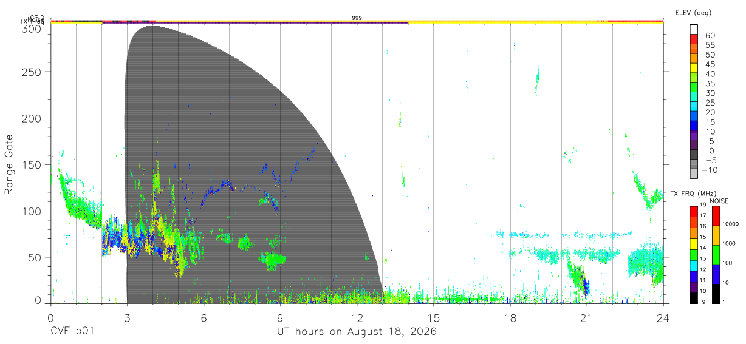Screen dimensions: 746x344
Task: Click the '60' label on elevation colorbar
Action: (711, 36)
